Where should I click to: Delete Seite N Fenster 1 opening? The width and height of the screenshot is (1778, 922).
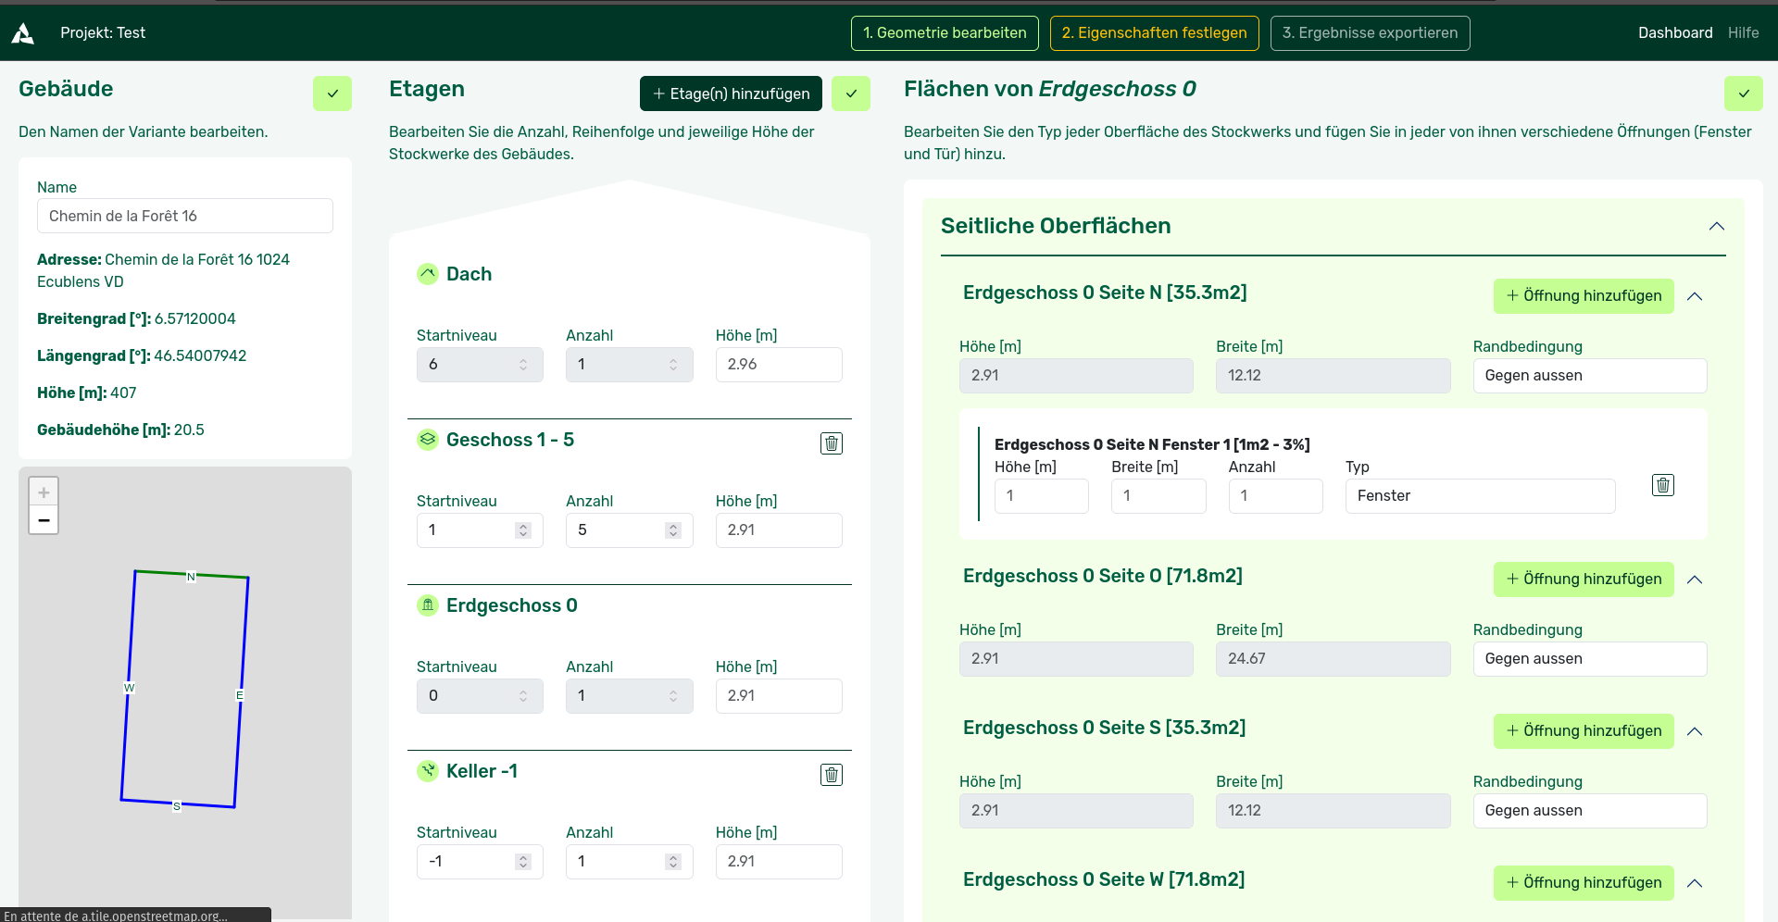(x=1663, y=485)
